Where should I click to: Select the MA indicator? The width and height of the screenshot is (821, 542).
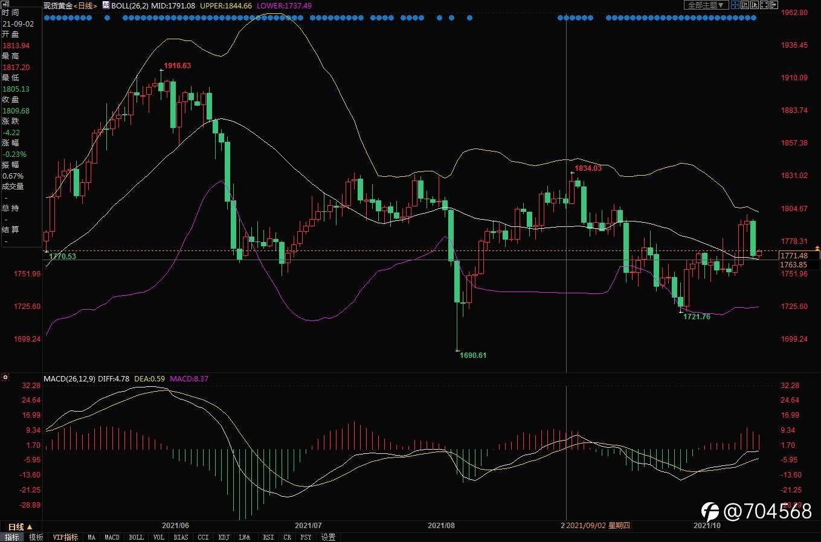tap(91, 537)
